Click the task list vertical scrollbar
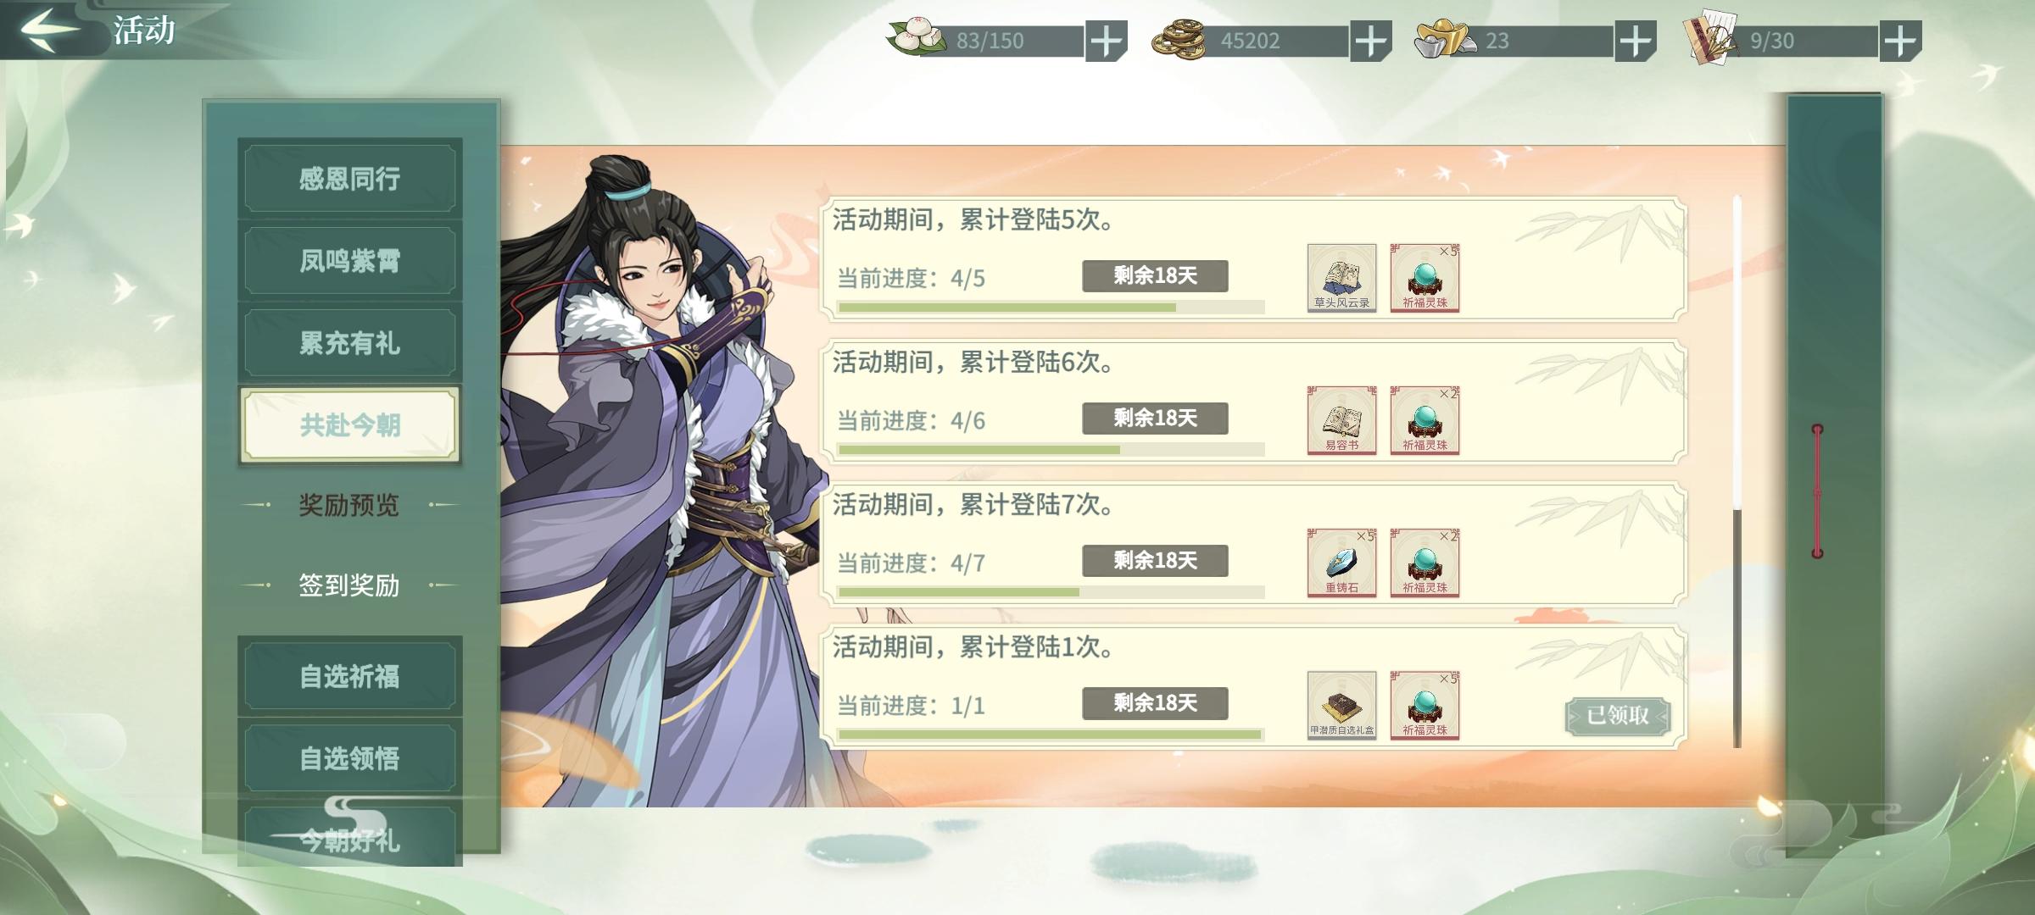The image size is (2035, 915). pos(1737,471)
